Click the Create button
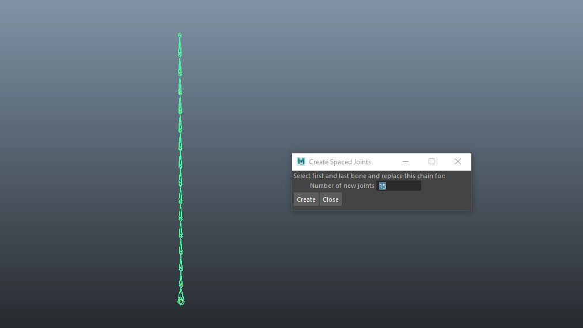This screenshot has height=328, width=583. pos(306,199)
